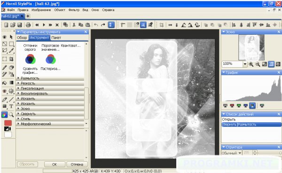Click the Сбросить button
Screen dimensions: 282x173
point(27,165)
